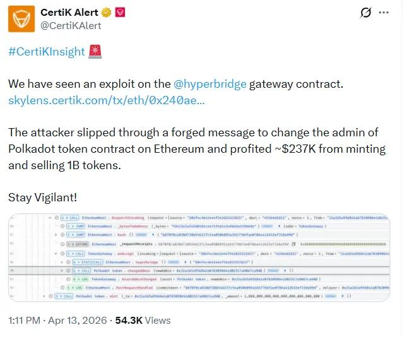
Task: Visit the @hyperbridge mention
Action: pyautogui.click(x=209, y=84)
